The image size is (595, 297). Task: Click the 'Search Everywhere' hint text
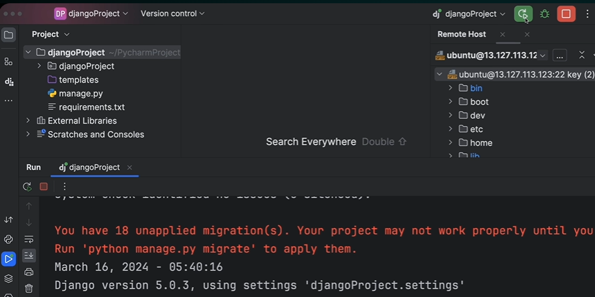tap(311, 142)
